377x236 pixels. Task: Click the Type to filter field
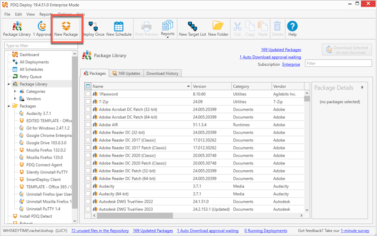tap(41, 46)
